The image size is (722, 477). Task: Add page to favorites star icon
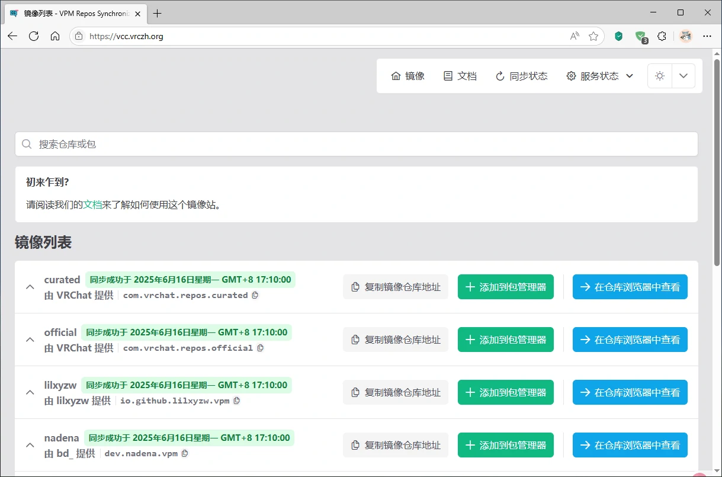pyautogui.click(x=593, y=36)
